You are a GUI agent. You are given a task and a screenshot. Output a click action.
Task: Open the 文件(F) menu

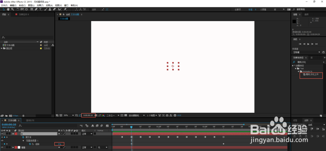click(4, 5)
